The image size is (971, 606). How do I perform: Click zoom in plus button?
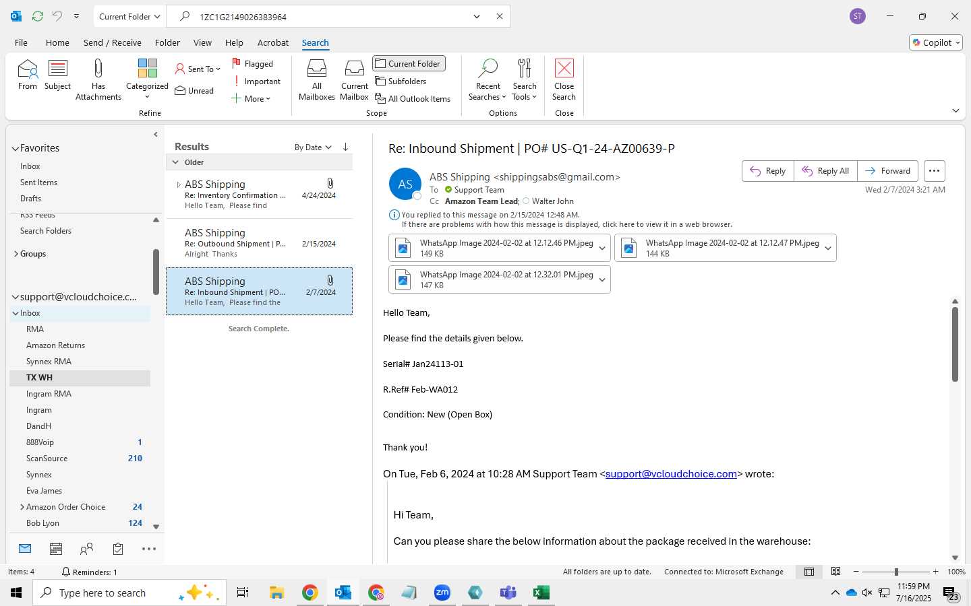pos(936,572)
